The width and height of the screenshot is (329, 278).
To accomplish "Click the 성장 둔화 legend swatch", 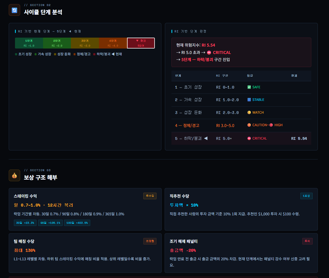I will 55,54.
